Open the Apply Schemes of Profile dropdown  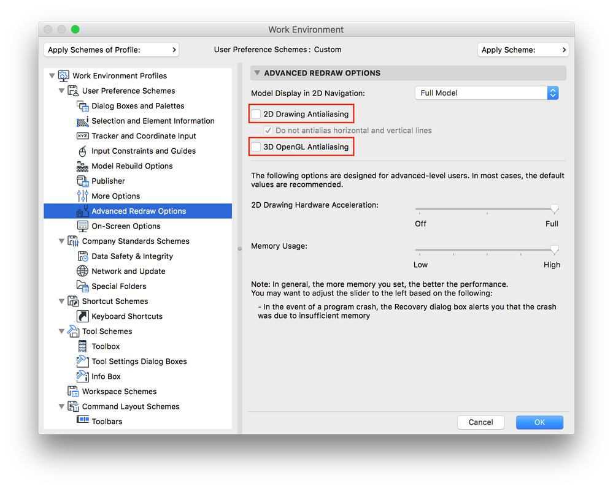click(x=112, y=50)
